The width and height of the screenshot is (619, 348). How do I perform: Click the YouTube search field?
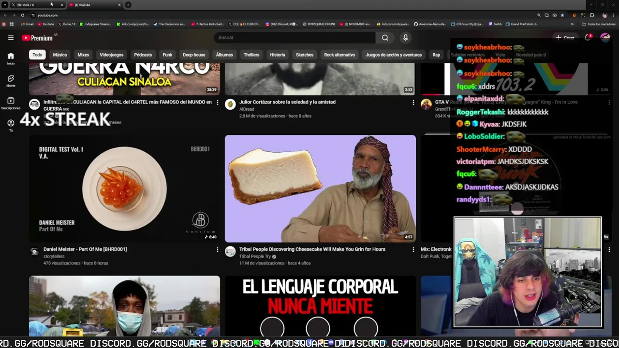pos(295,38)
